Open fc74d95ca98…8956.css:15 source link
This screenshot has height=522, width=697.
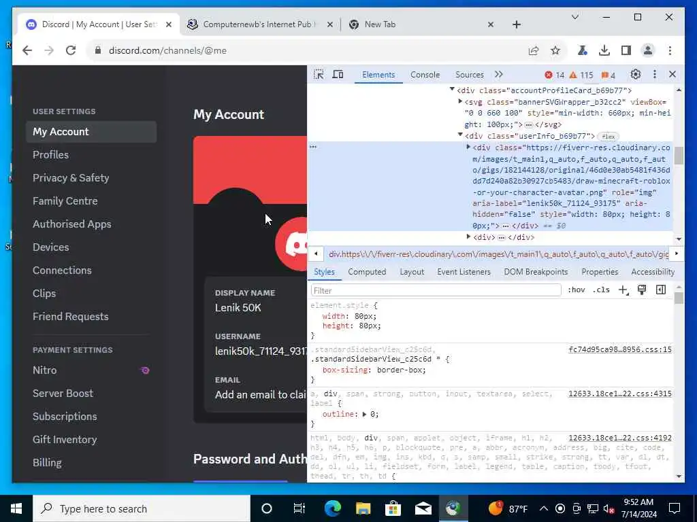(619, 349)
